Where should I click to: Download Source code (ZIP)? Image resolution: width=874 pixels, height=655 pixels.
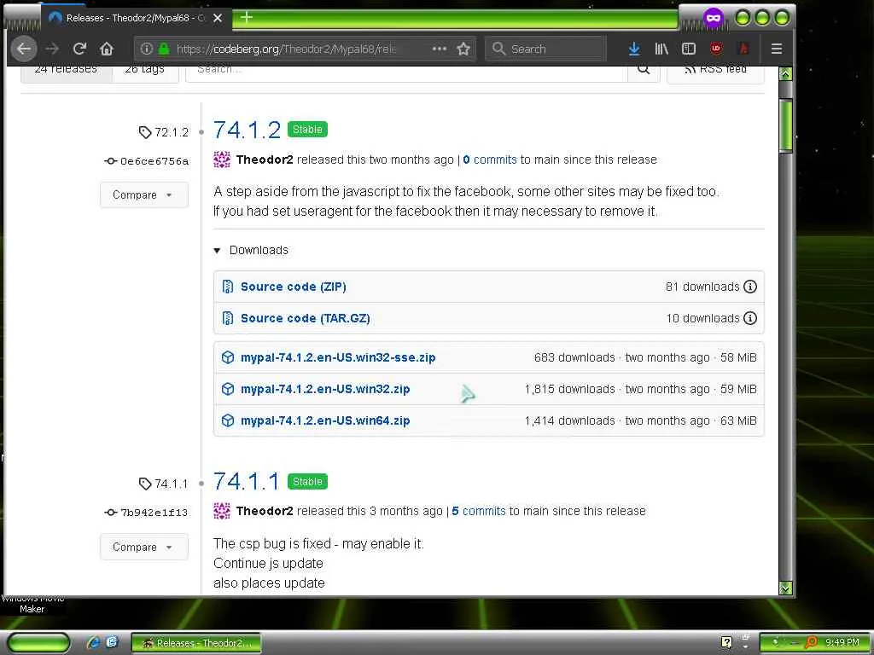click(294, 287)
